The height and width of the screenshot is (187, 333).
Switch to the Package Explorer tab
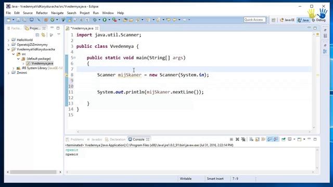[14, 28]
